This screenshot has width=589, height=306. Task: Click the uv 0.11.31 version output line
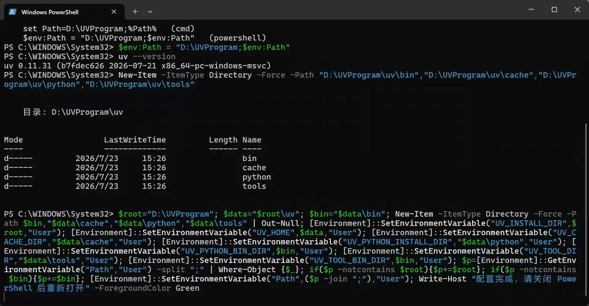click(x=137, y=66)
